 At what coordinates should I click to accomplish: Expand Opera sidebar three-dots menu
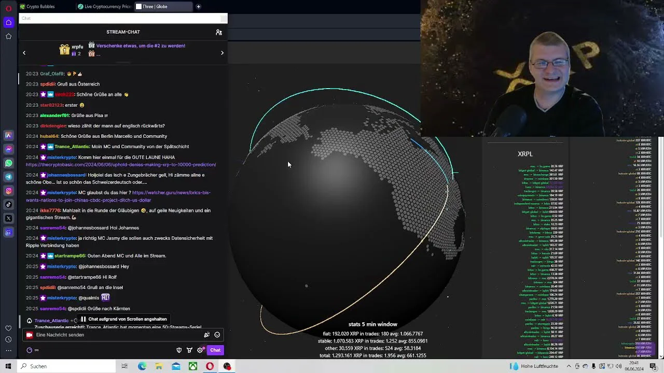8,351
